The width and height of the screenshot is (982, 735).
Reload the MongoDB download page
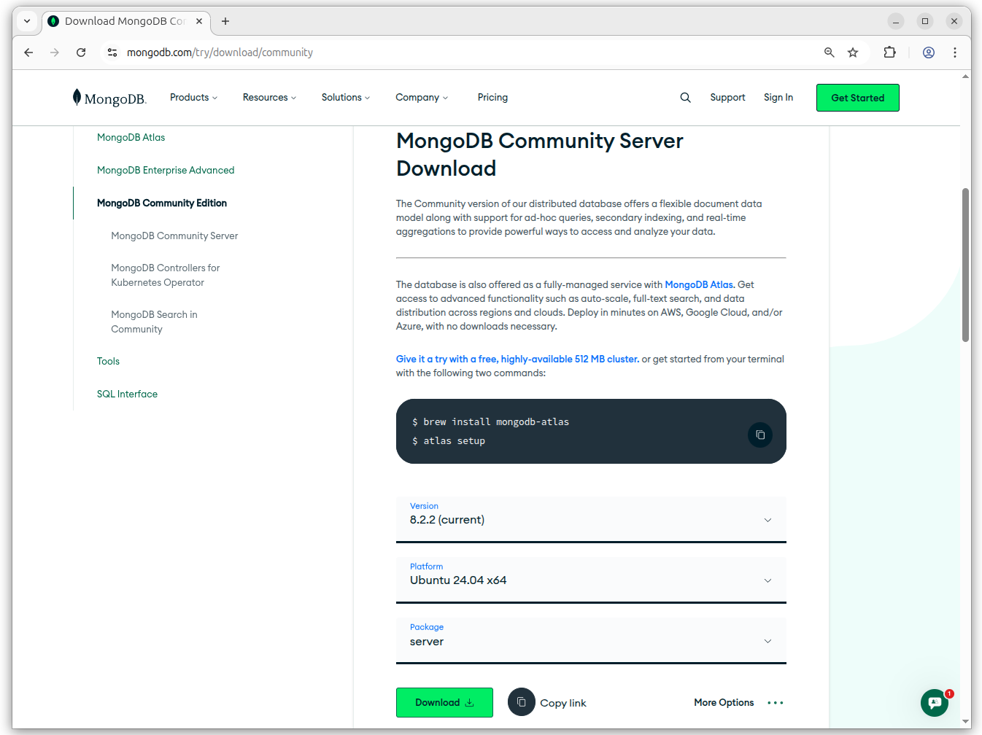coord(81,52)
